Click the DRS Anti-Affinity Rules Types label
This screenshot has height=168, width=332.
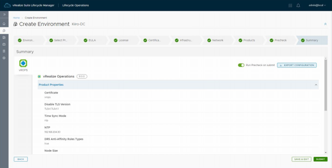(64, 139)
